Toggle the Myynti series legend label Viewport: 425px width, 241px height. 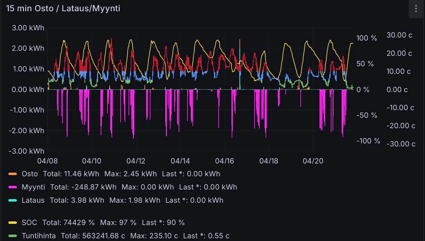coord(33,187)
